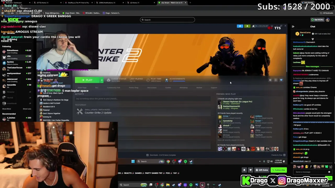The height and width of the screenshot is (188, 335).
Task: Open the emoji picker in chat input
Action: pos(329,172)
